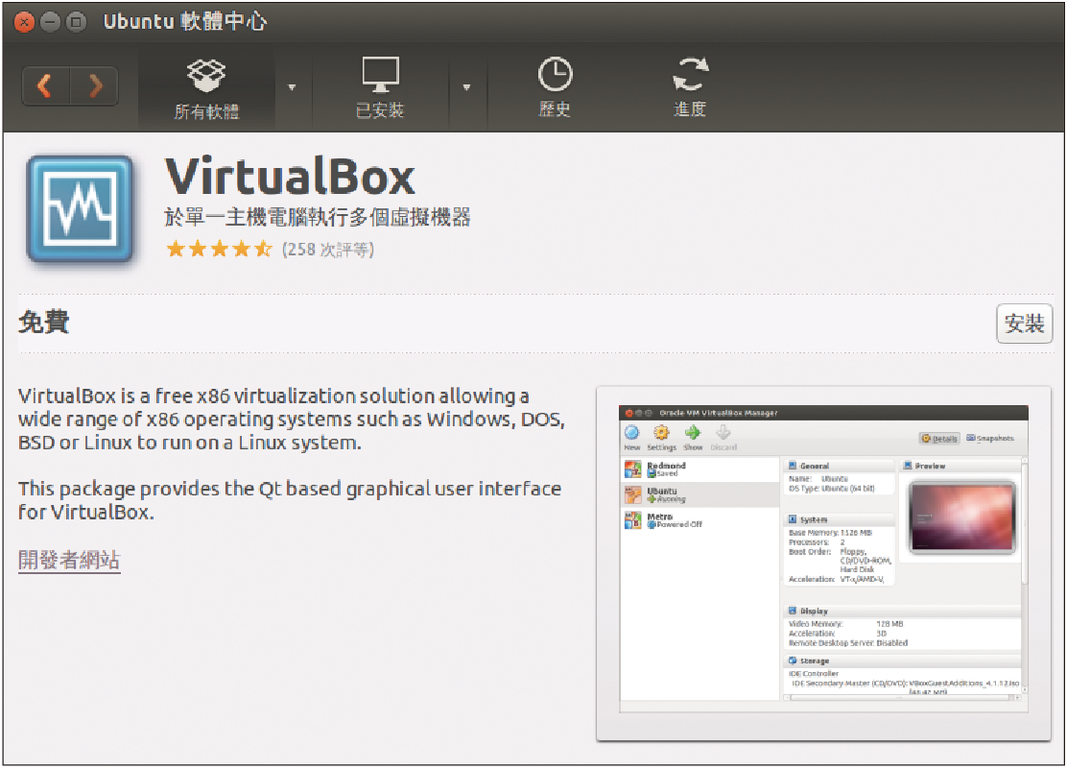The width and height of the screenshot is (1067, 769).
Task: Open the Progress (進度) section
Action: point(690,88)
